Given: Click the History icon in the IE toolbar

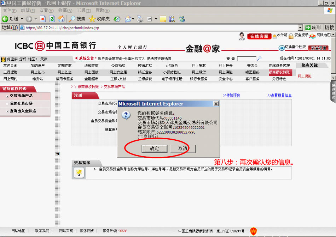Looking at the screenshot, I should tap(117, 19).
